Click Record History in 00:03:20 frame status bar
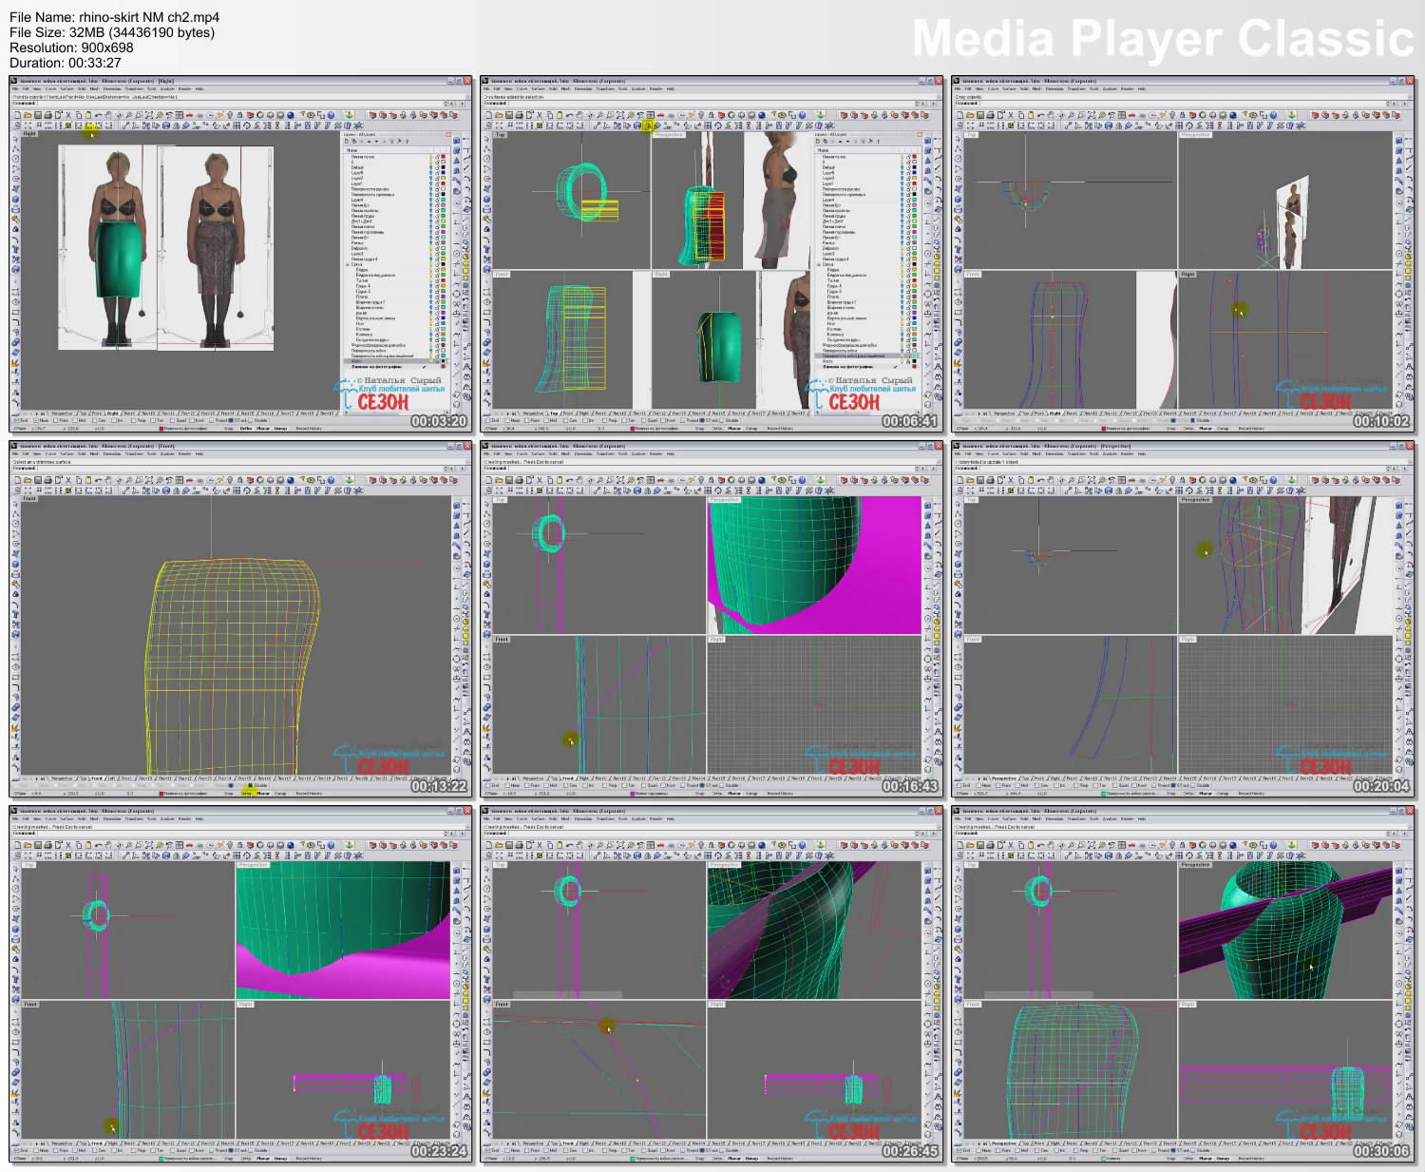The height and width of the screenshot is (1172, 1425). coord(309,429)
